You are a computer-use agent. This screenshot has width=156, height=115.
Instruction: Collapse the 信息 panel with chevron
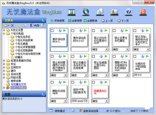(x=43, y=94)
